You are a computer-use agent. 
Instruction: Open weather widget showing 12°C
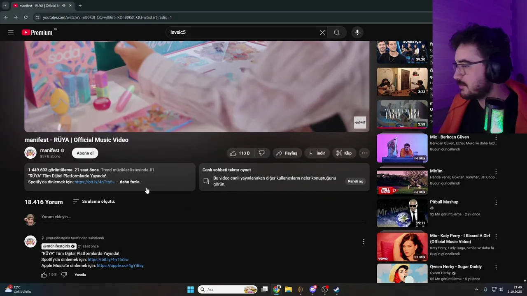tap(19, 289)
